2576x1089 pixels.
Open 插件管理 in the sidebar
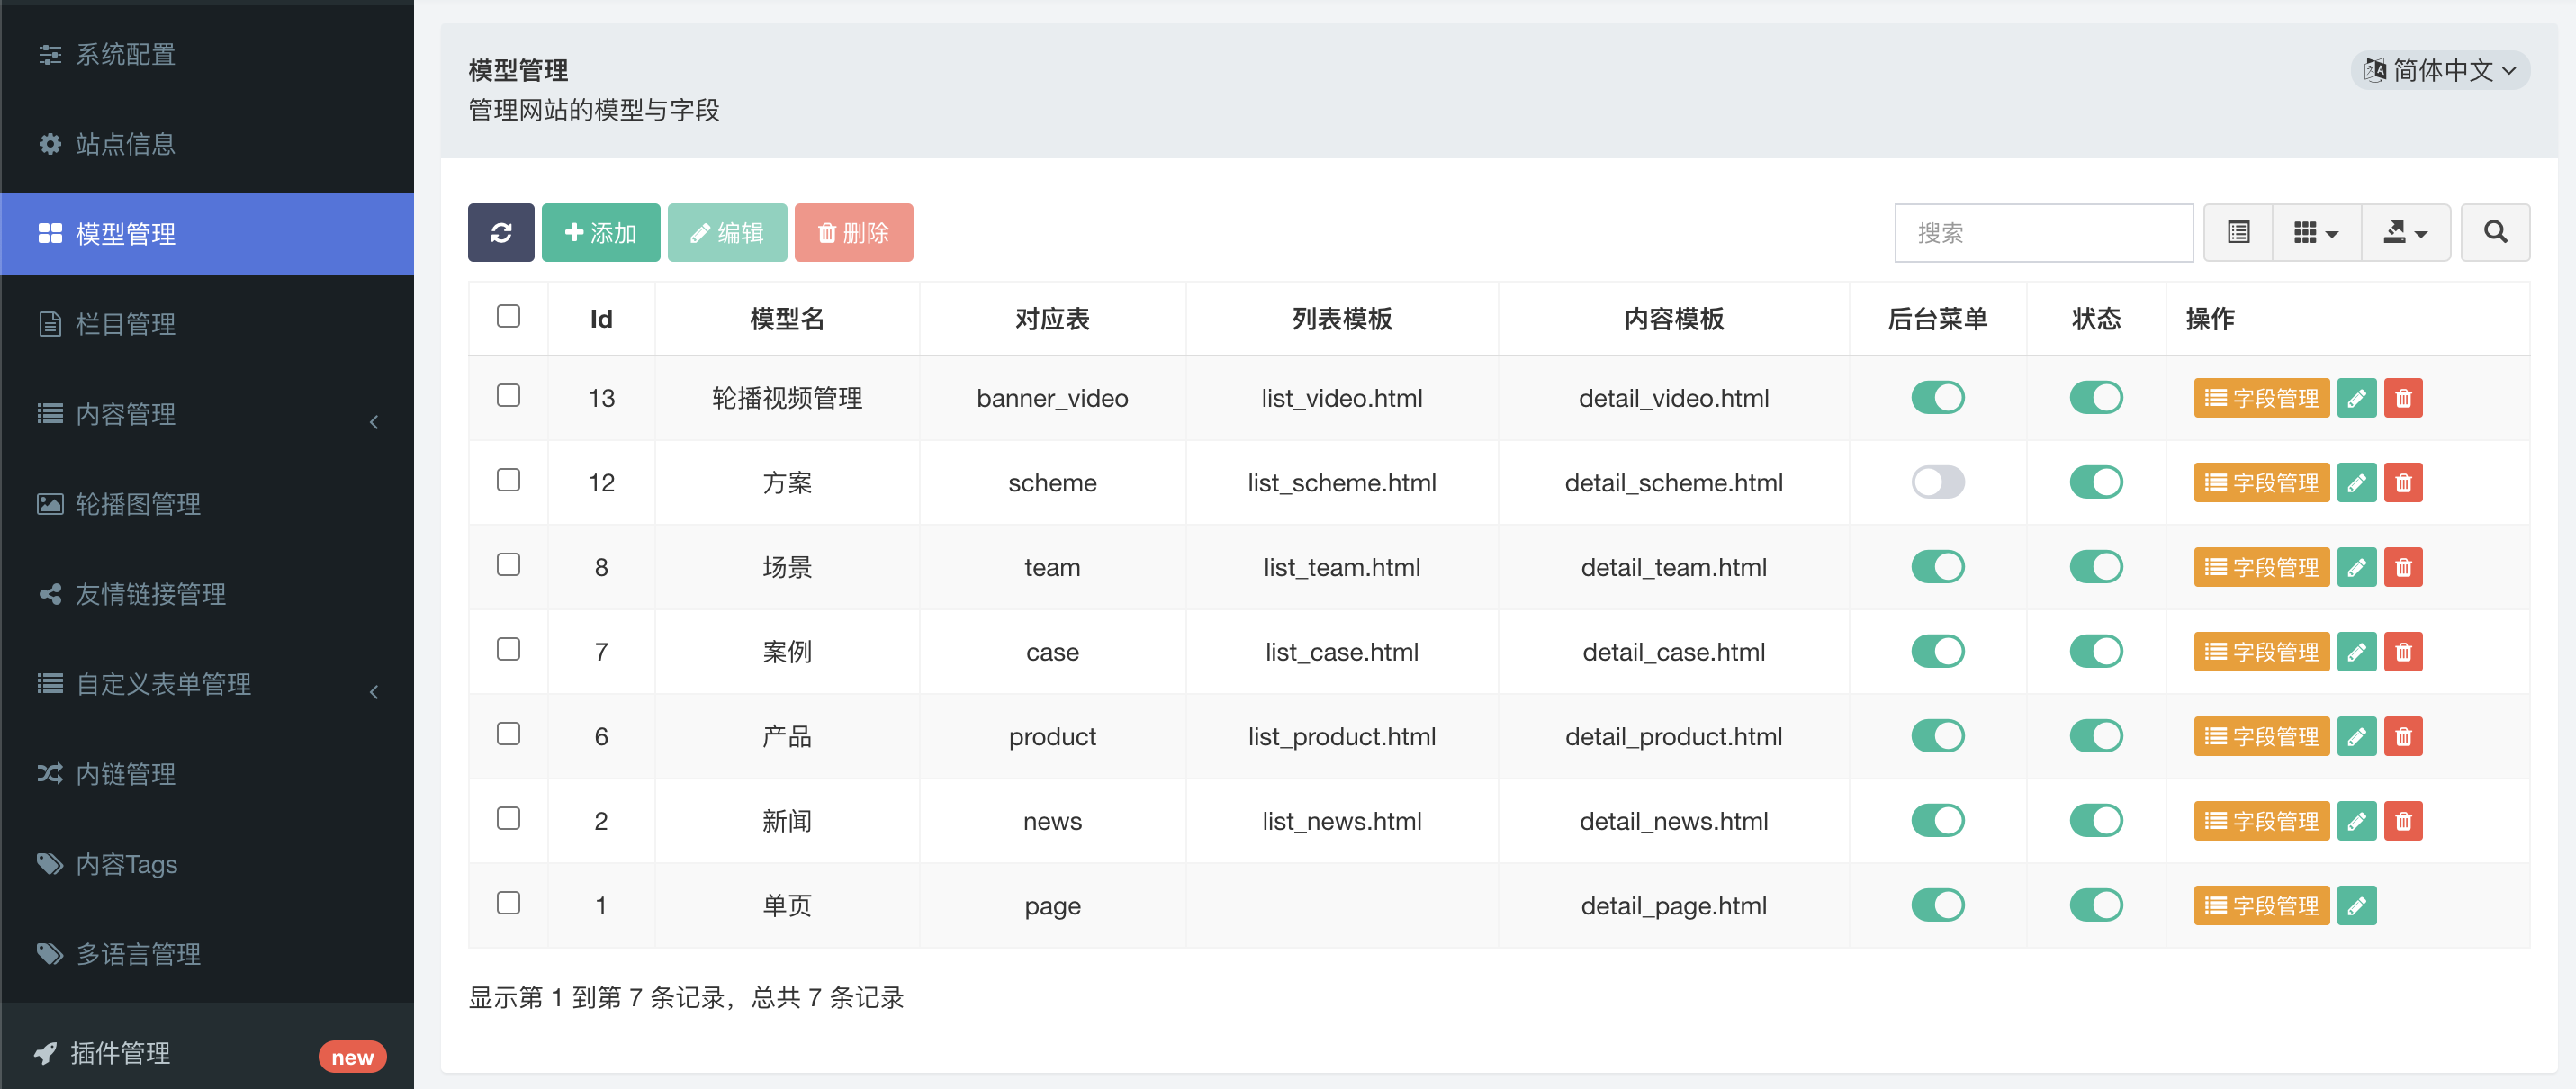(x=207, y=1053)
